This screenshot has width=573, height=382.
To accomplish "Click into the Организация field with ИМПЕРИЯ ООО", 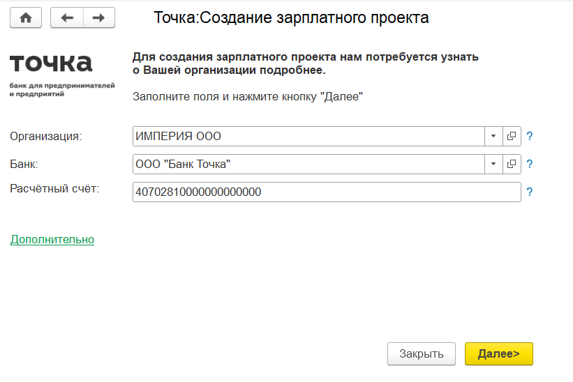I will (307, 136).
